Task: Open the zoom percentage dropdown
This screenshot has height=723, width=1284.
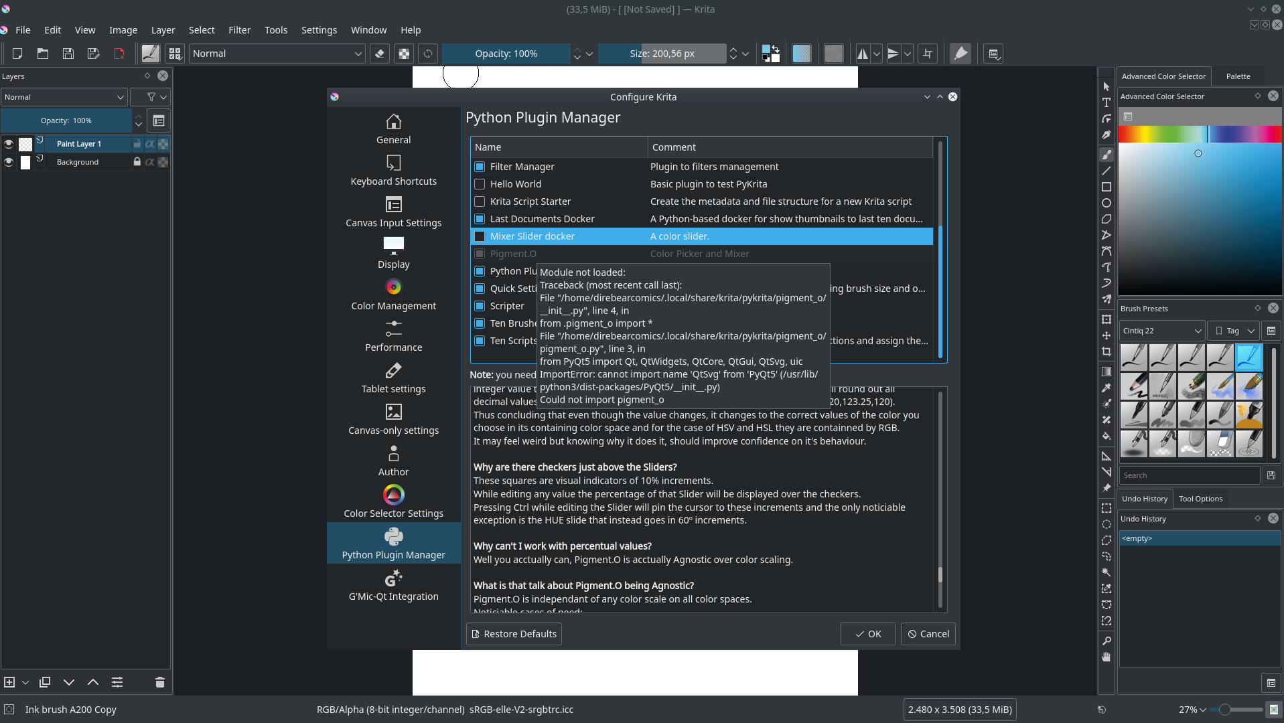Action: click(1193, 710)
